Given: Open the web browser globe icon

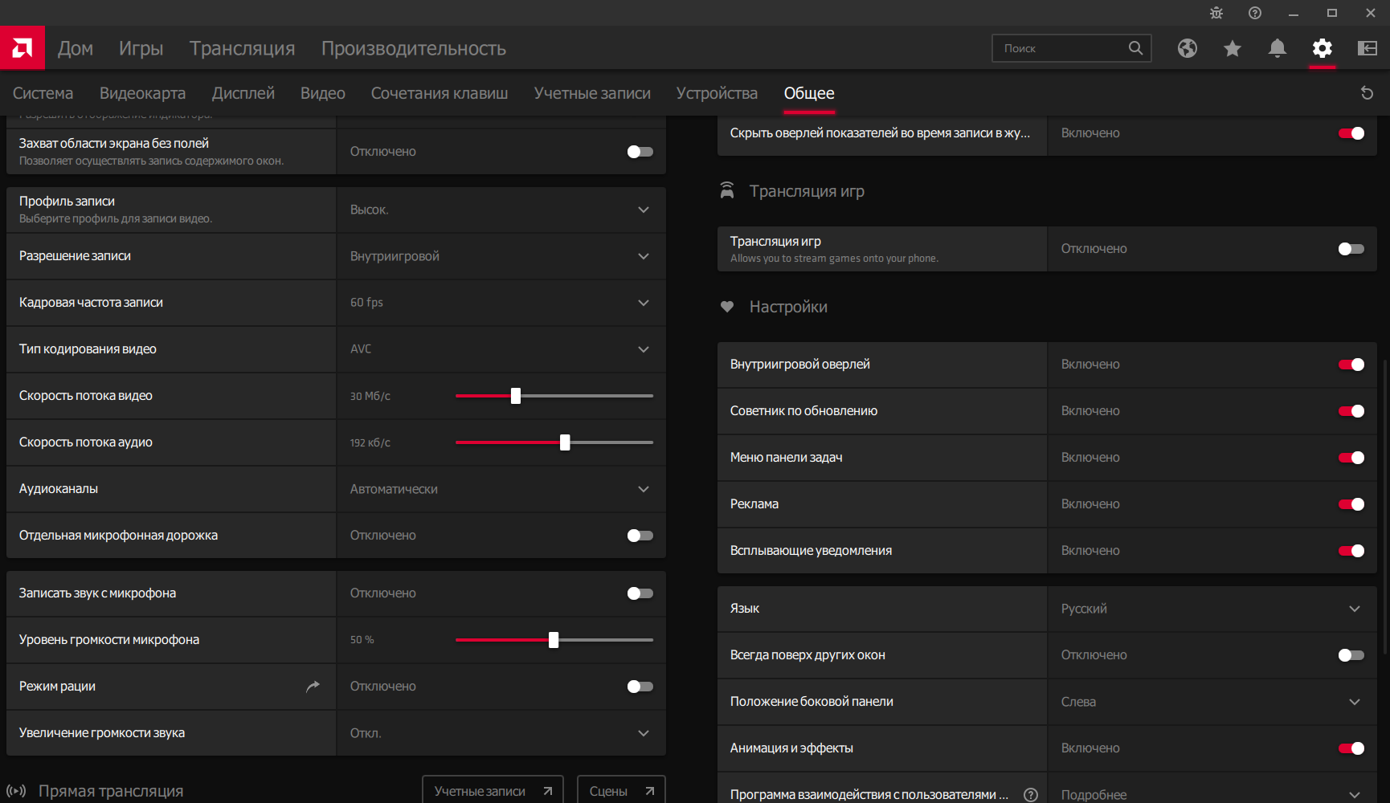Looking at the screenshot, I should coord(1187,48).
